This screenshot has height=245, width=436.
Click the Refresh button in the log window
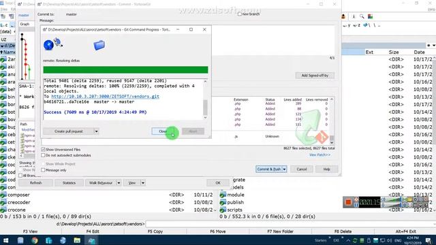tap(35, 183)
